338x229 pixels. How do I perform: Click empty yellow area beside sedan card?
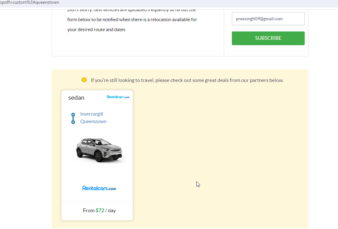pyautogui.click(x=220, y=151)
